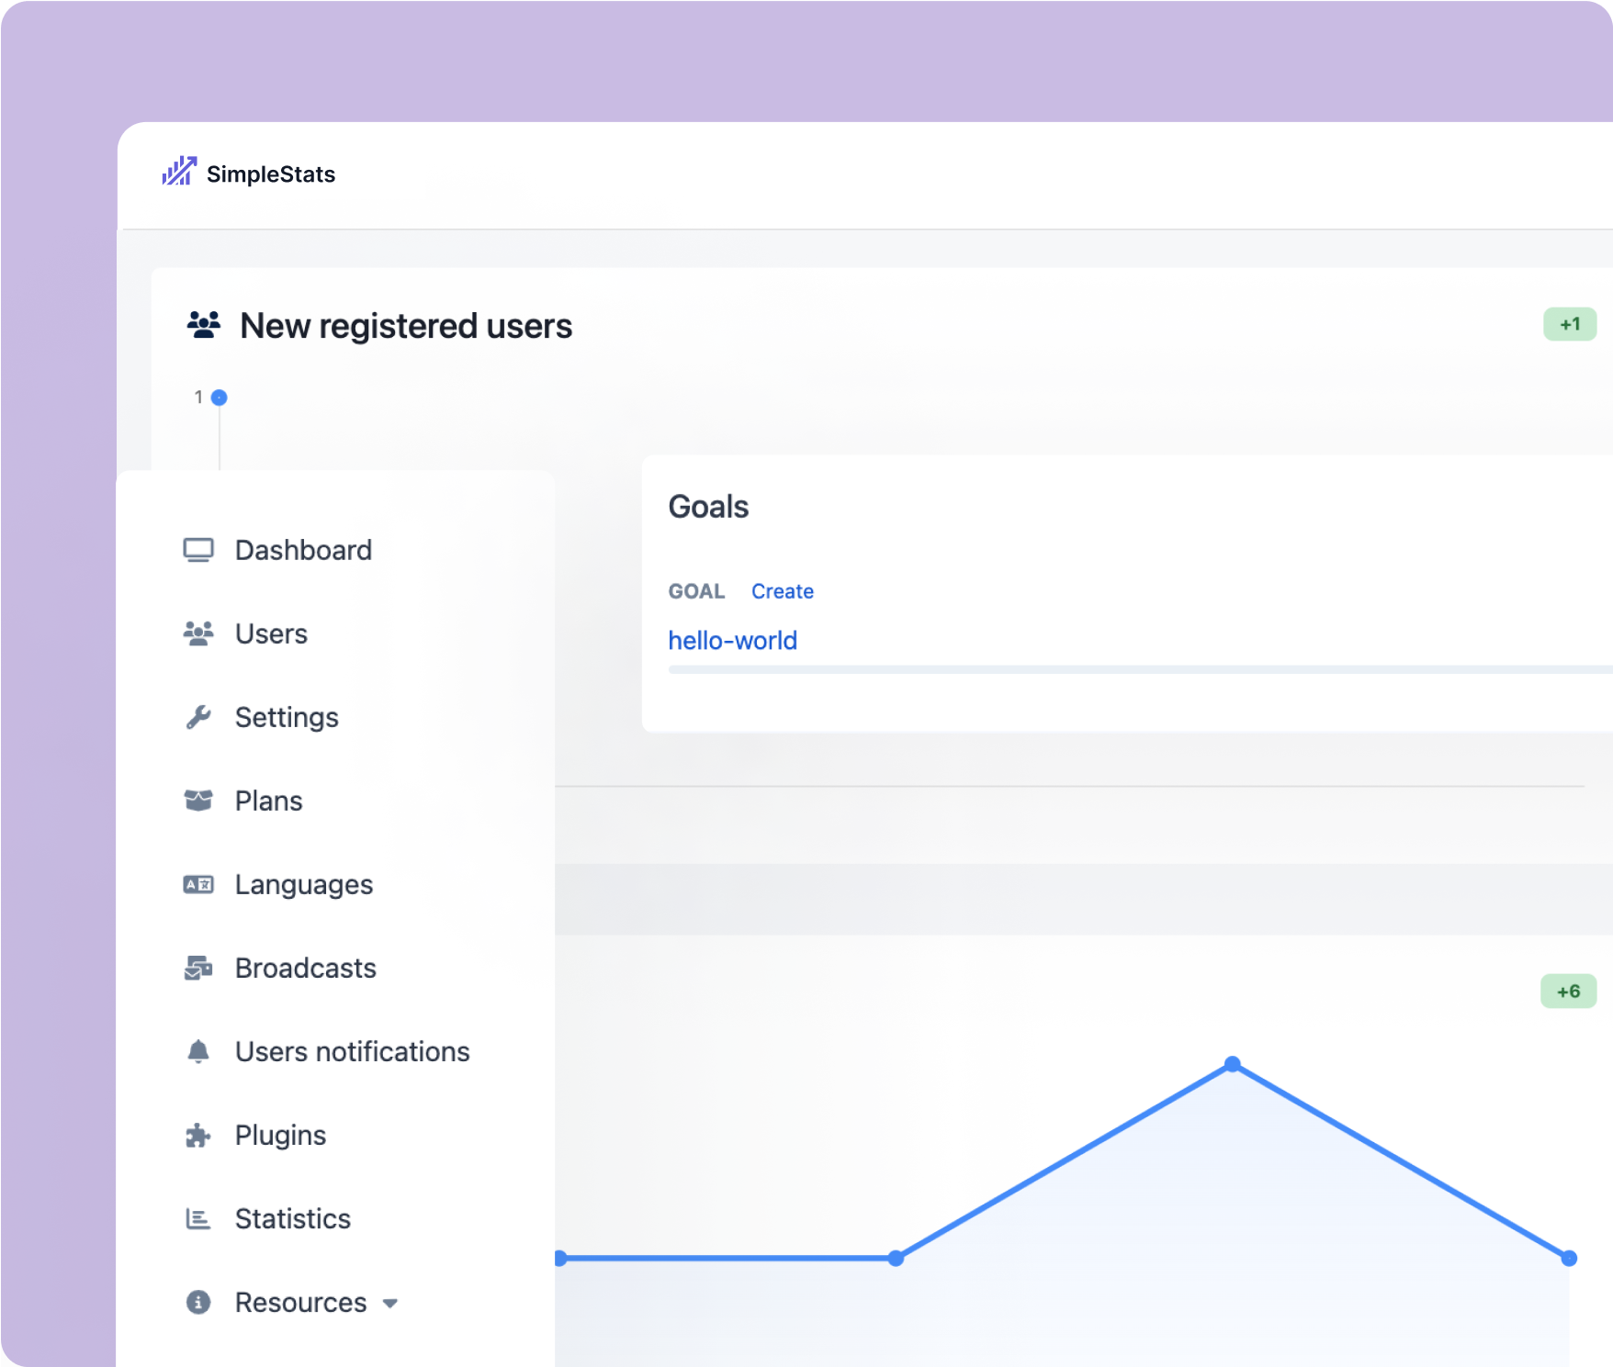The image size is (1613, 1367).
Task: Click the hello-world goal progress bar
Action: (x=1140, y=669)
